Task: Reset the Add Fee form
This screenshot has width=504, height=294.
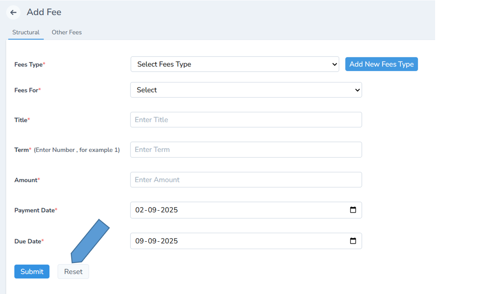Action: (73, 272)
